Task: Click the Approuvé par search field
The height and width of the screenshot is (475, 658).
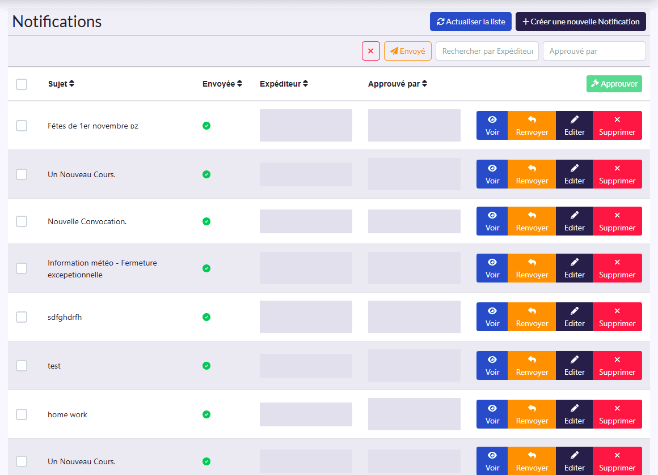Action: 594,51
